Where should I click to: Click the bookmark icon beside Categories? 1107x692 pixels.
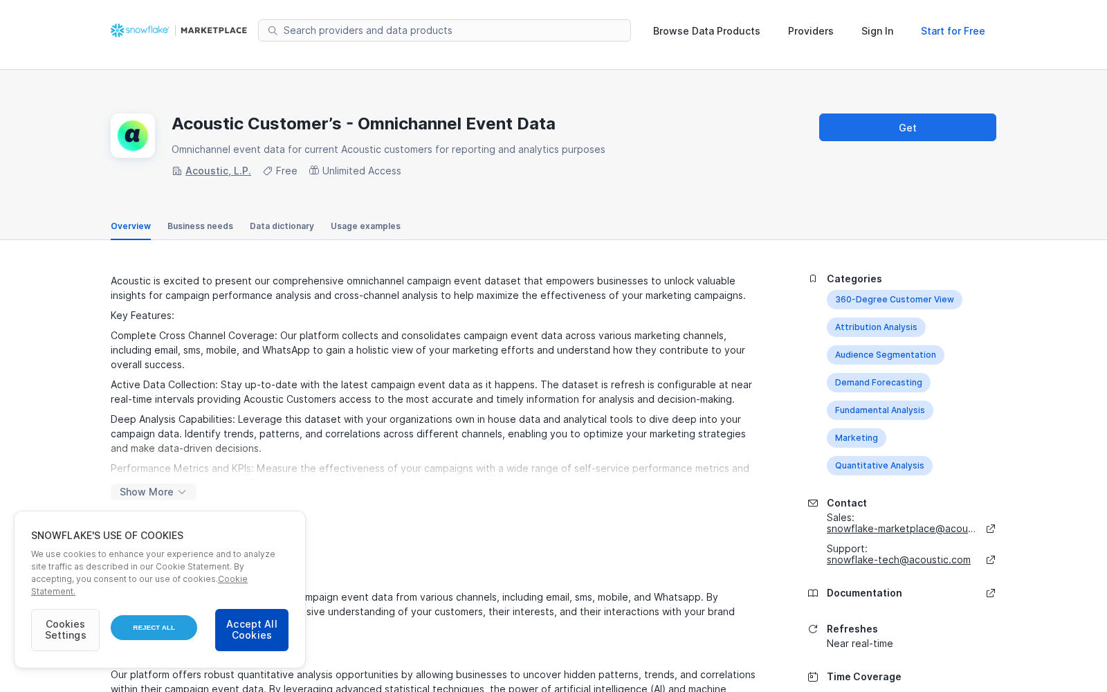(813, 279)
